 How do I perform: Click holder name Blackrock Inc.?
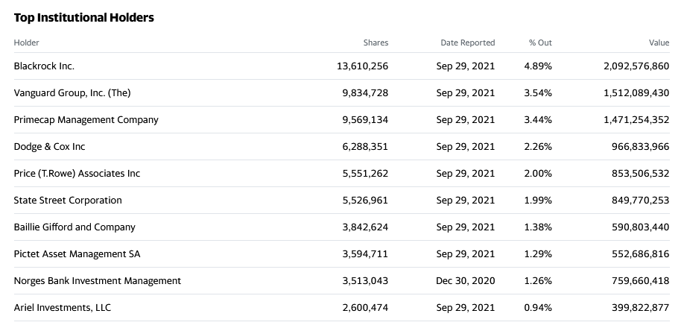(44, 66)
